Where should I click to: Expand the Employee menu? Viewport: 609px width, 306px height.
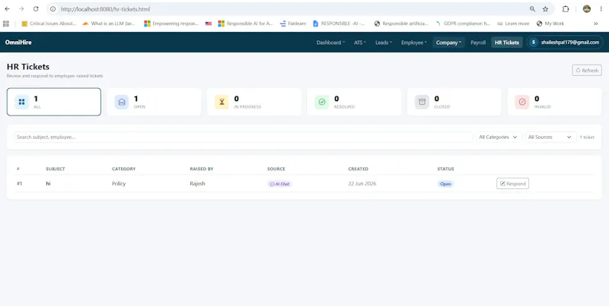pos(413,43)
